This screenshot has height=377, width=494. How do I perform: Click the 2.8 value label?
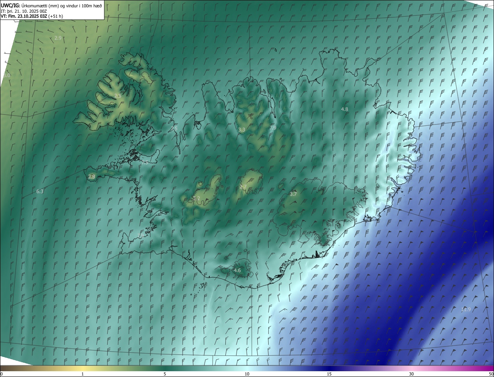point(91,177)
